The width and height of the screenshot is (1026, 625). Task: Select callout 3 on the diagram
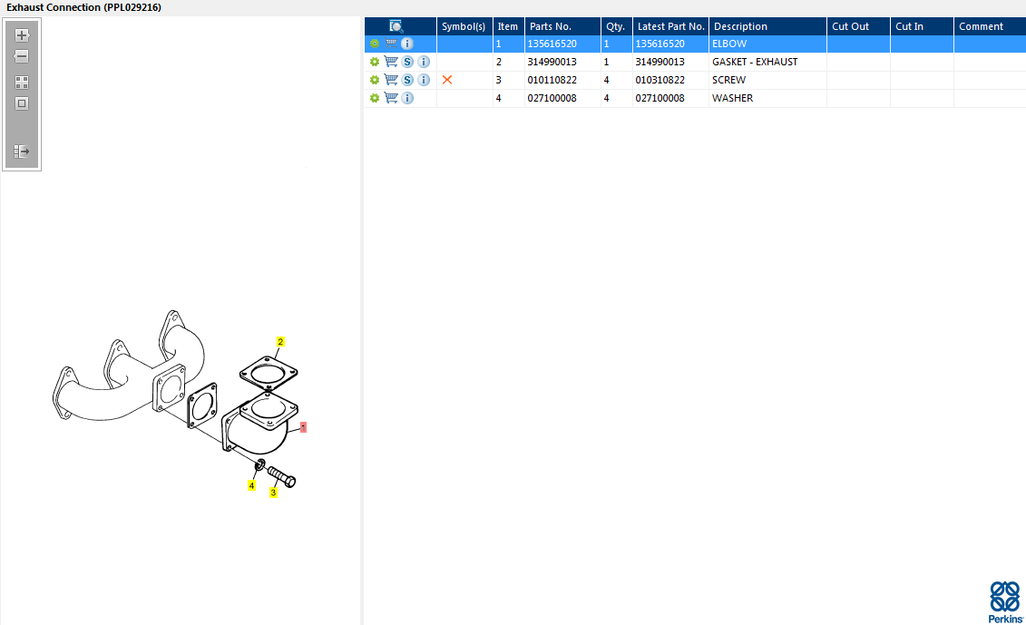pos(274,493)
